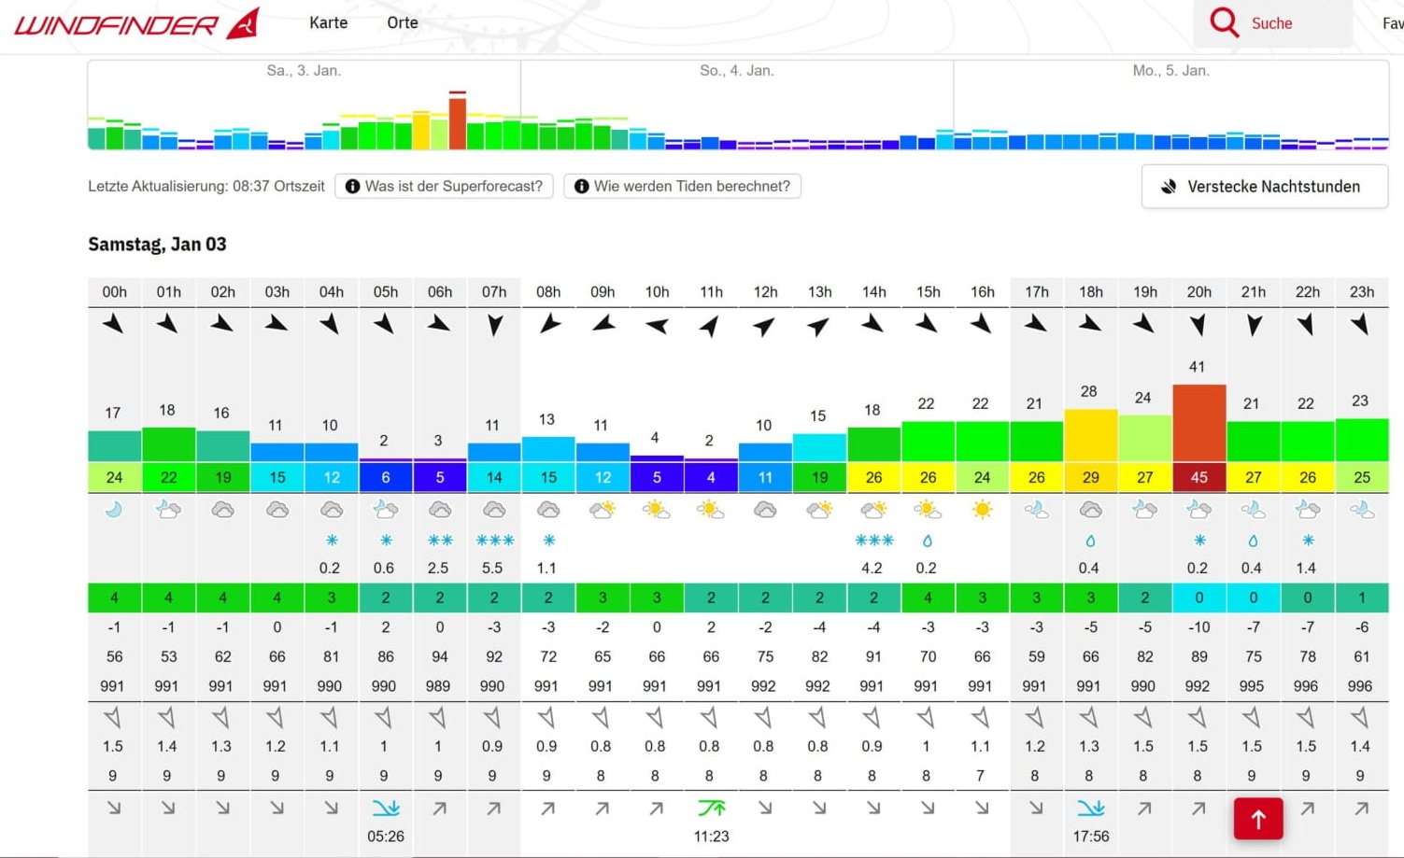Open the Karte menu item

tap(328, 23)
